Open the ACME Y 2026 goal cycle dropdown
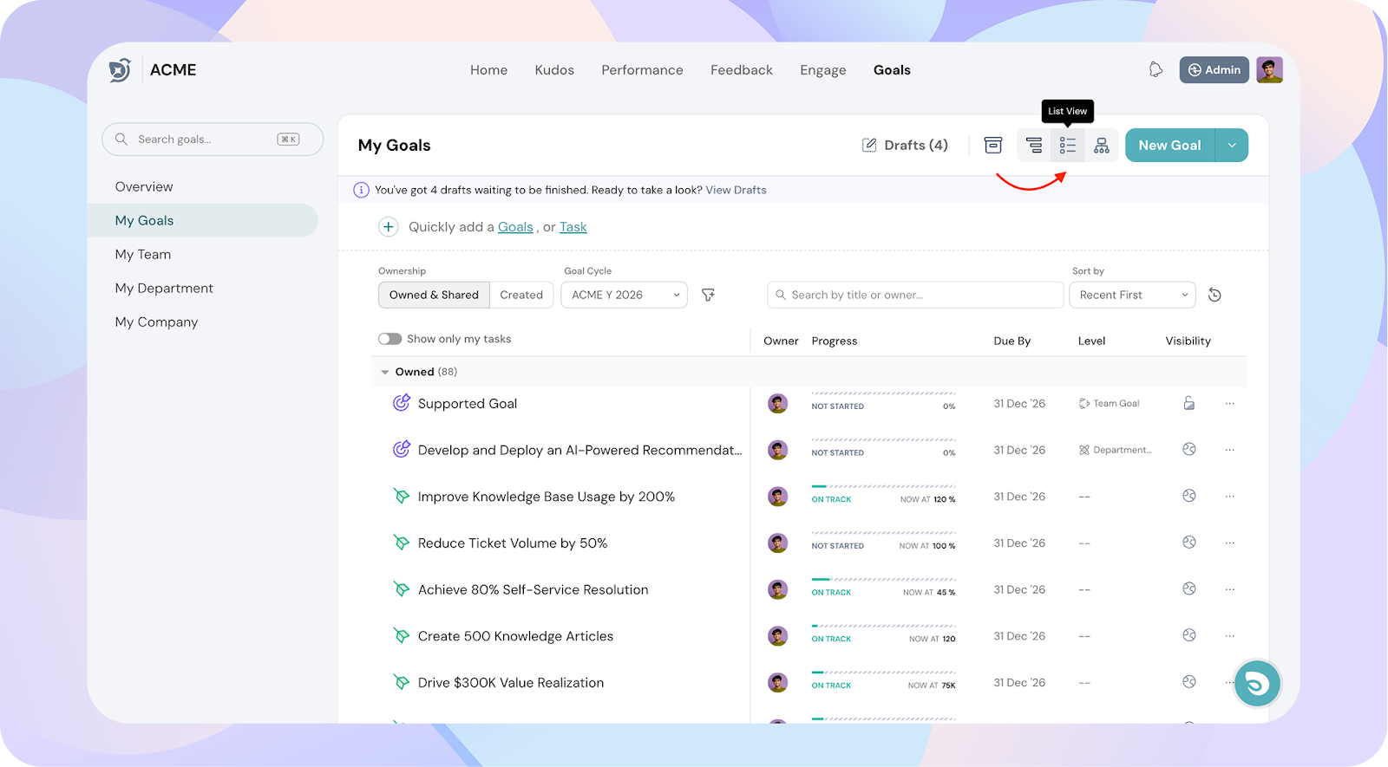Image resolution: width=1388 pixels, height=767 pixels. 625,295
